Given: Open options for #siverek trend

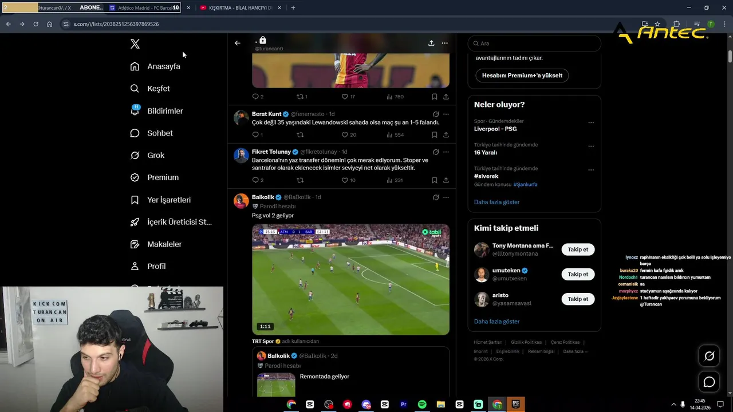Looking at the screenshot, I should tap(591, 170).
